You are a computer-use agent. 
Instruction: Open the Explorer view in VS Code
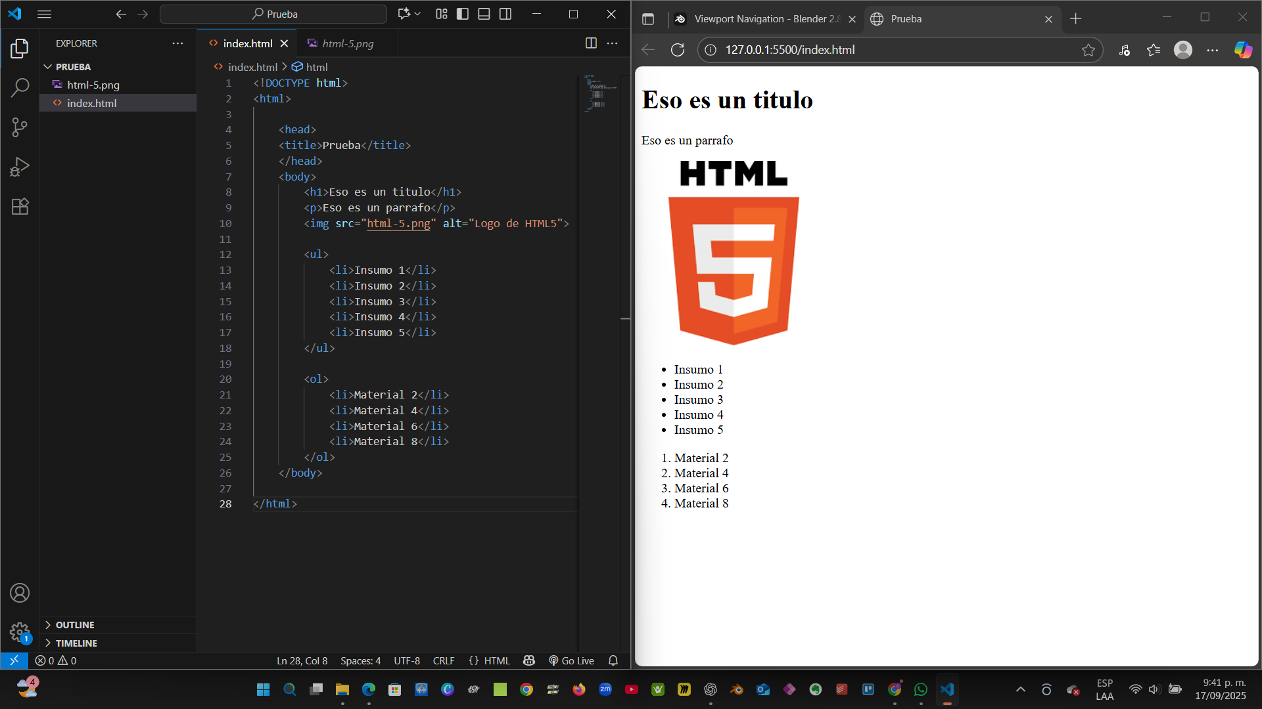point(20,48)
